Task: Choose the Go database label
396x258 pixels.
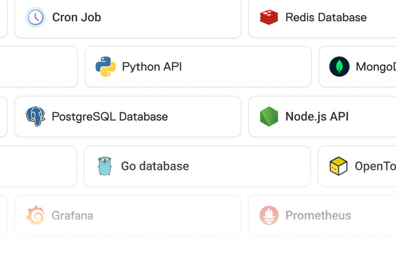Action: (x=155, y=166)
